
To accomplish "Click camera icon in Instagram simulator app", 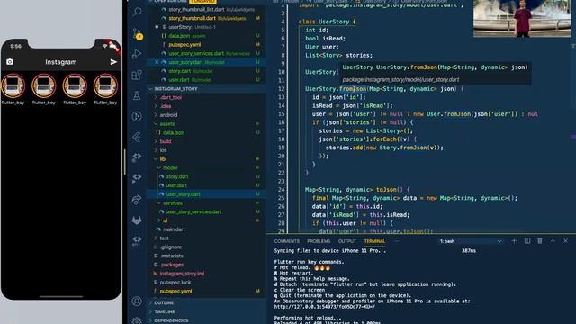I will coord(10,62).
